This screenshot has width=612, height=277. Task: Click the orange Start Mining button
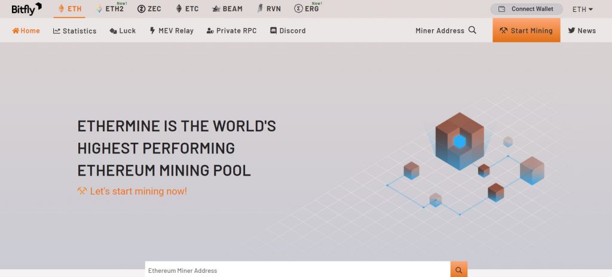click(x=526, y=30)
